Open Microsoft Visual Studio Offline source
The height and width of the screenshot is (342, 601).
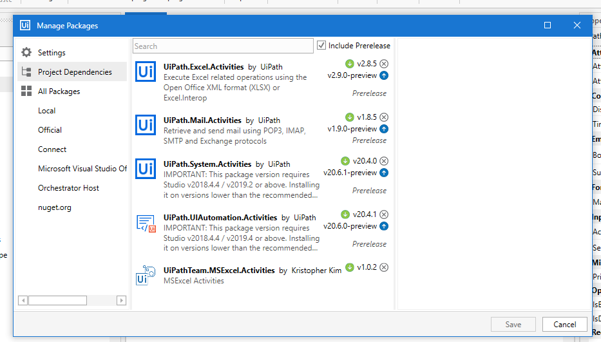click(x=82, y=169)
